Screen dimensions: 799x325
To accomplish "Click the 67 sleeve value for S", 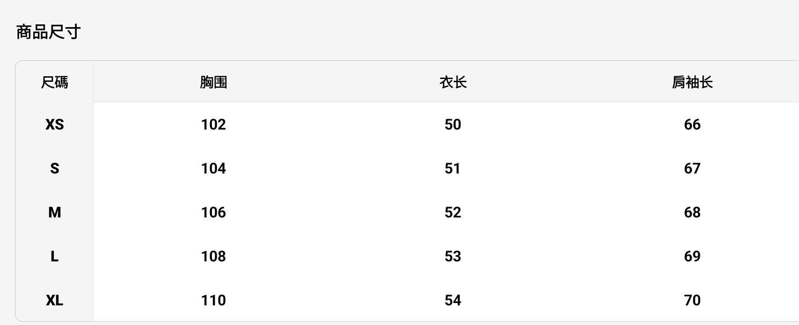I will 692,168.
